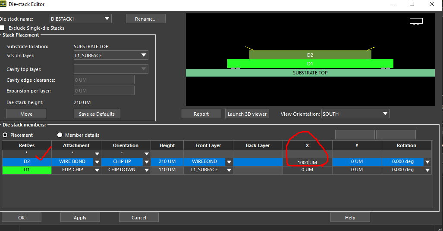Open D2 WIREBOND front layer dropdown arrow
Image resolution: width=443 pixels, height=231 pixels.
[229, 162]
